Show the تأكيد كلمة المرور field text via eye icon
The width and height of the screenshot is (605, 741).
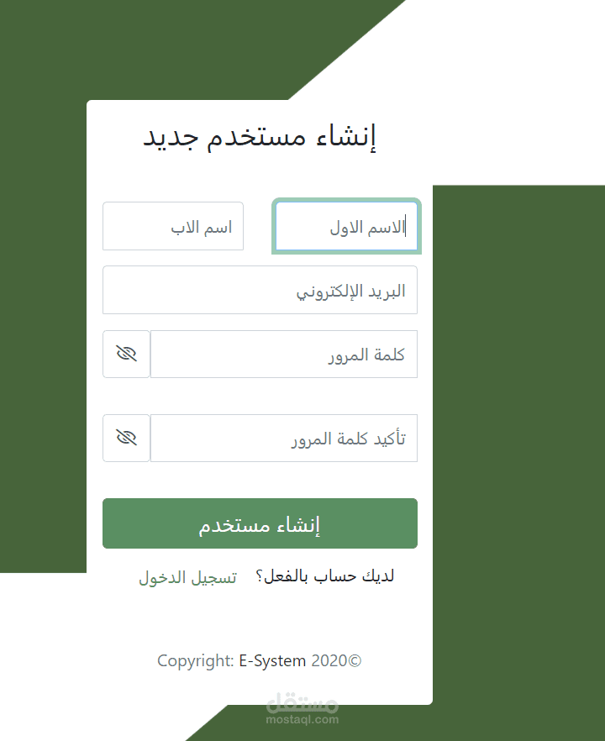(126, 438)
